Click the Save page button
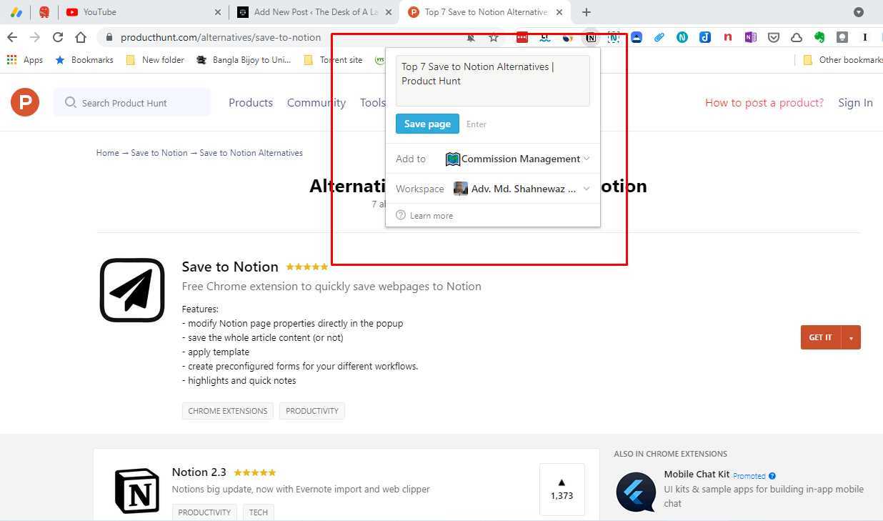Image resolution: width=883 pixels, height=521 pixels. tap(427, 124)
